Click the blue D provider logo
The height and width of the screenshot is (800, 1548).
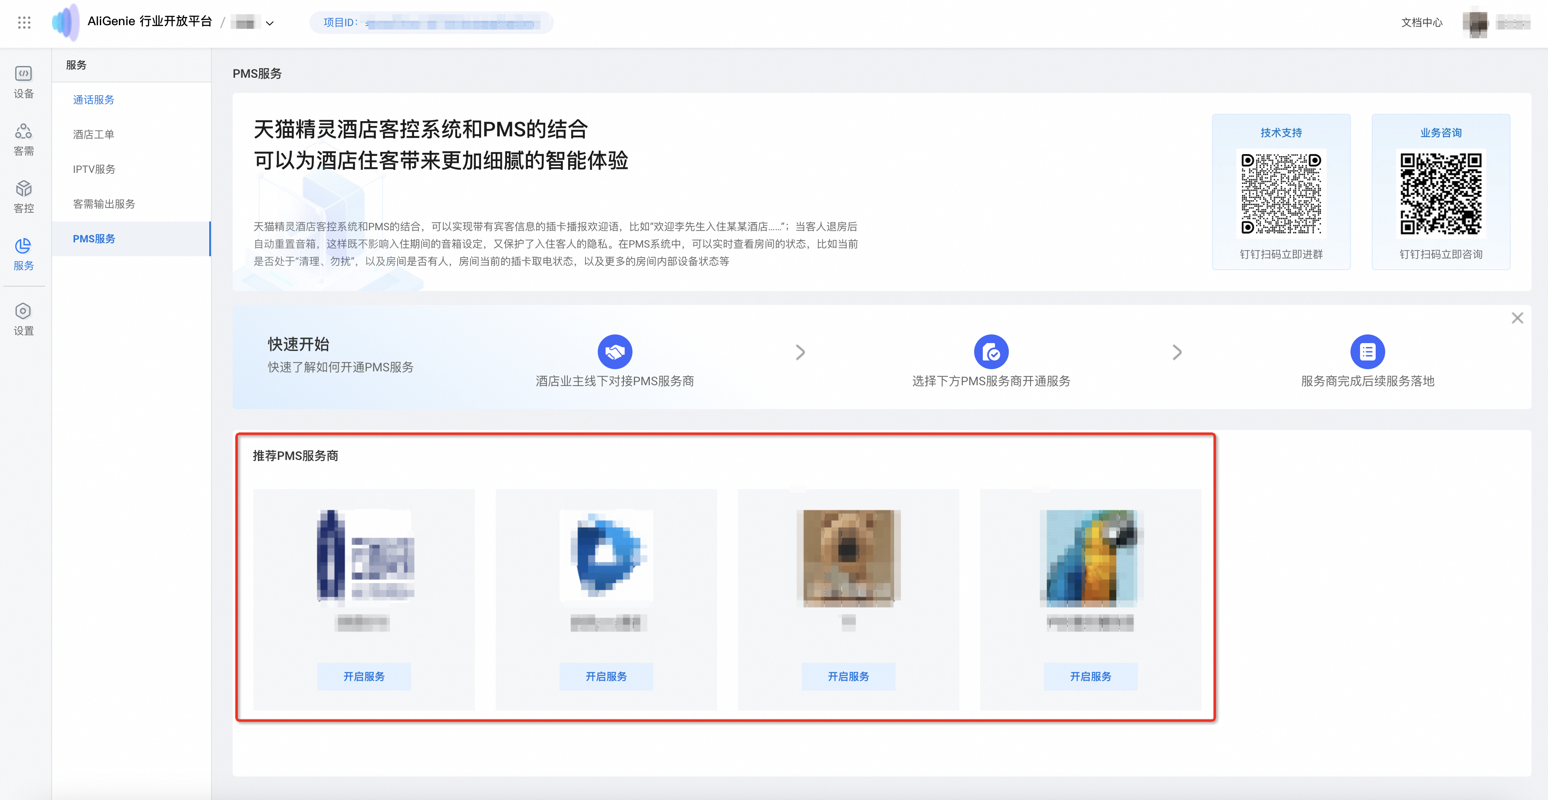[607, 557]
